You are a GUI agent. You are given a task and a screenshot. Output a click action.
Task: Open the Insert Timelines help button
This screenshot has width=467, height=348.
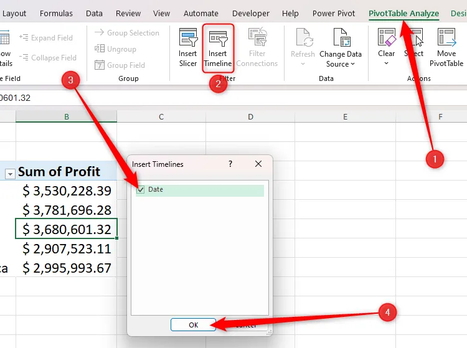coord(230,164)
